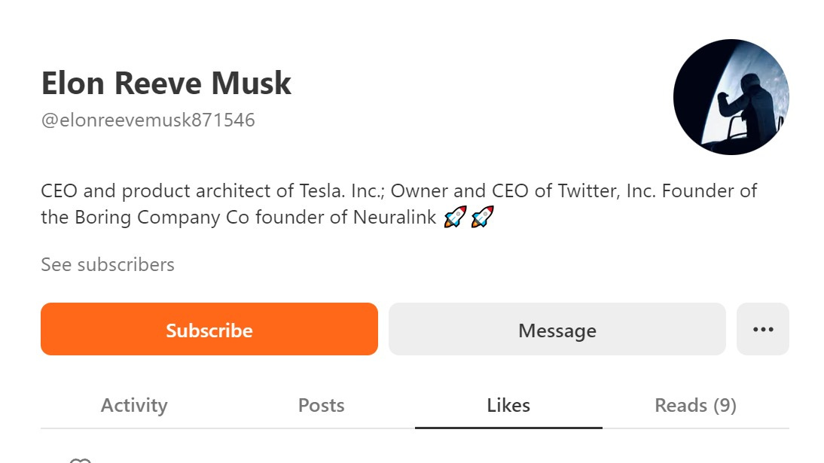This screenshot has width=824, height=463.
Task: Click the circular profile avatar picture
Action: tap(731, 97)
